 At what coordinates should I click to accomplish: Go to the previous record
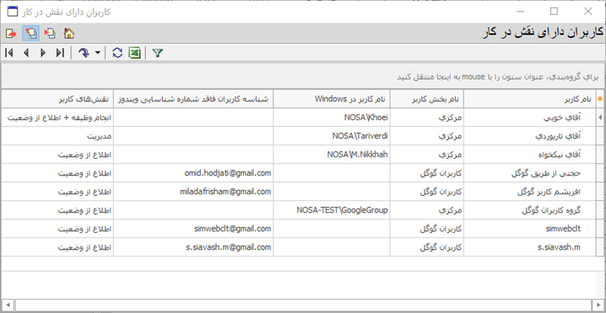tap(26, 53)
